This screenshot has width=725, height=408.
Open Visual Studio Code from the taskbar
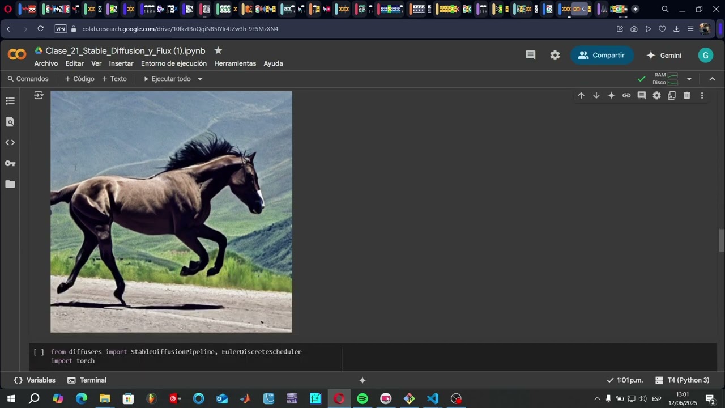click(x=433, y=399)
